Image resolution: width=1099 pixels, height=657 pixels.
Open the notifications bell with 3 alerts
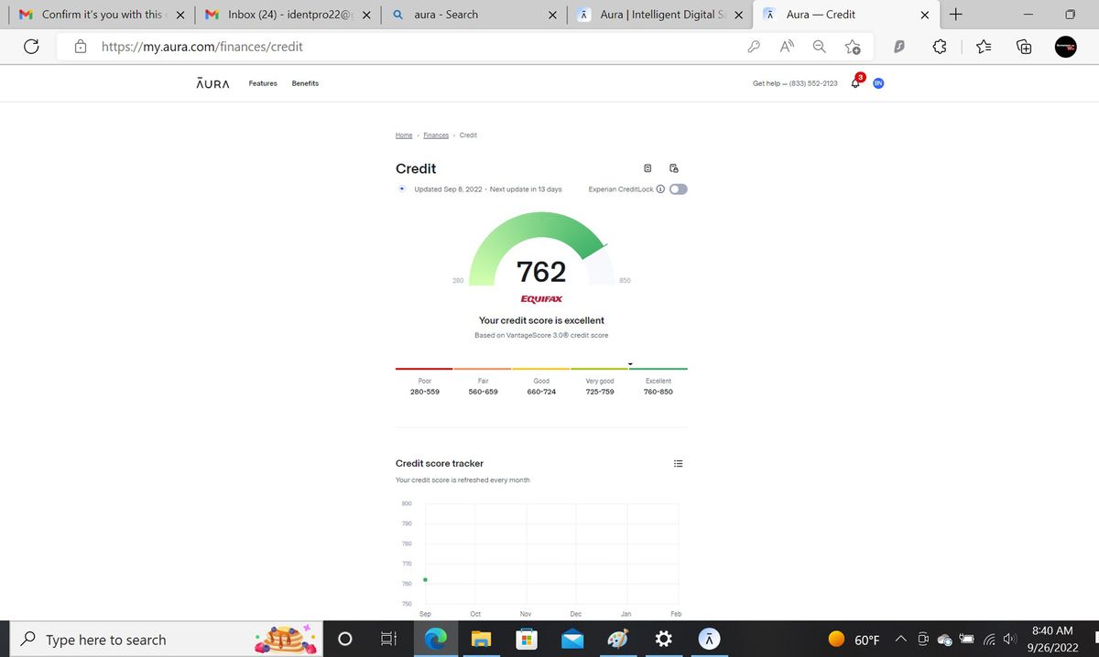click(856, 82)
